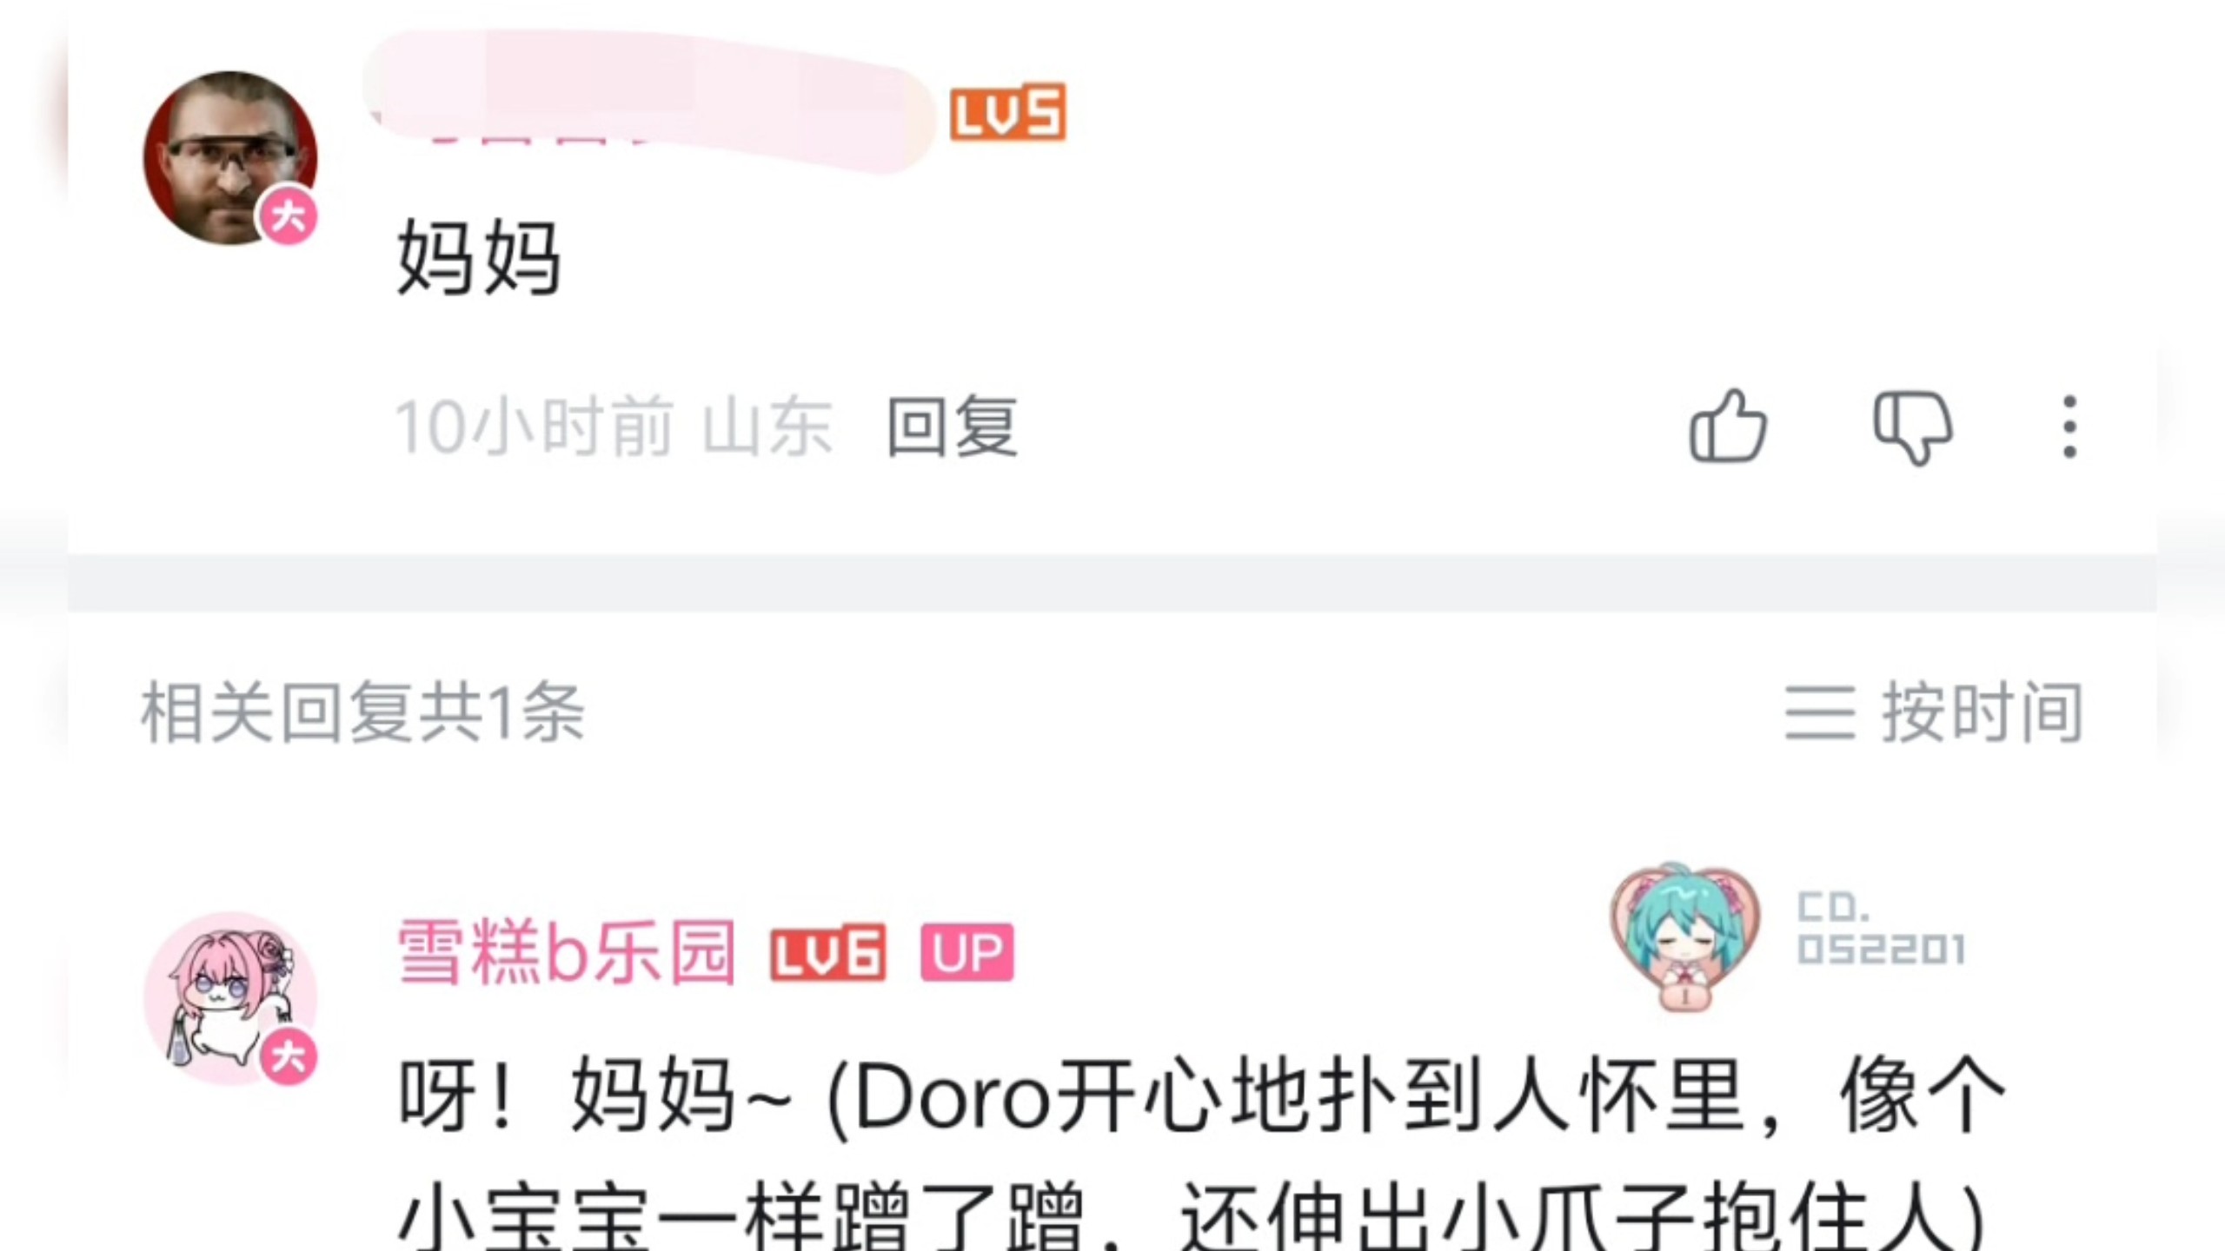2225x1251 pixels.
Task: View the bearded man avatar profile
Action: coord(230,157)
